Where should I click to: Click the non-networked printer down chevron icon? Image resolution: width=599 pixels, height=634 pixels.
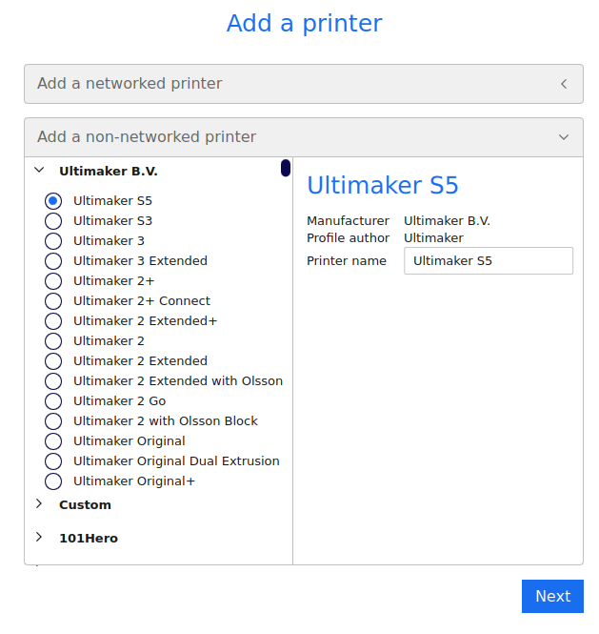click(564, 137)
